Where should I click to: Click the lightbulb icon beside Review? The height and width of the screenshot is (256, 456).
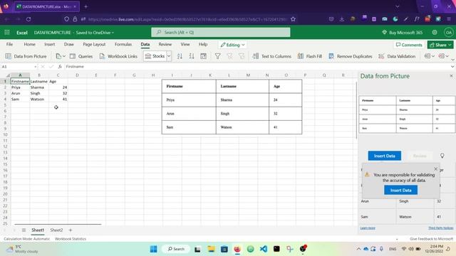(x=442, y=156)
